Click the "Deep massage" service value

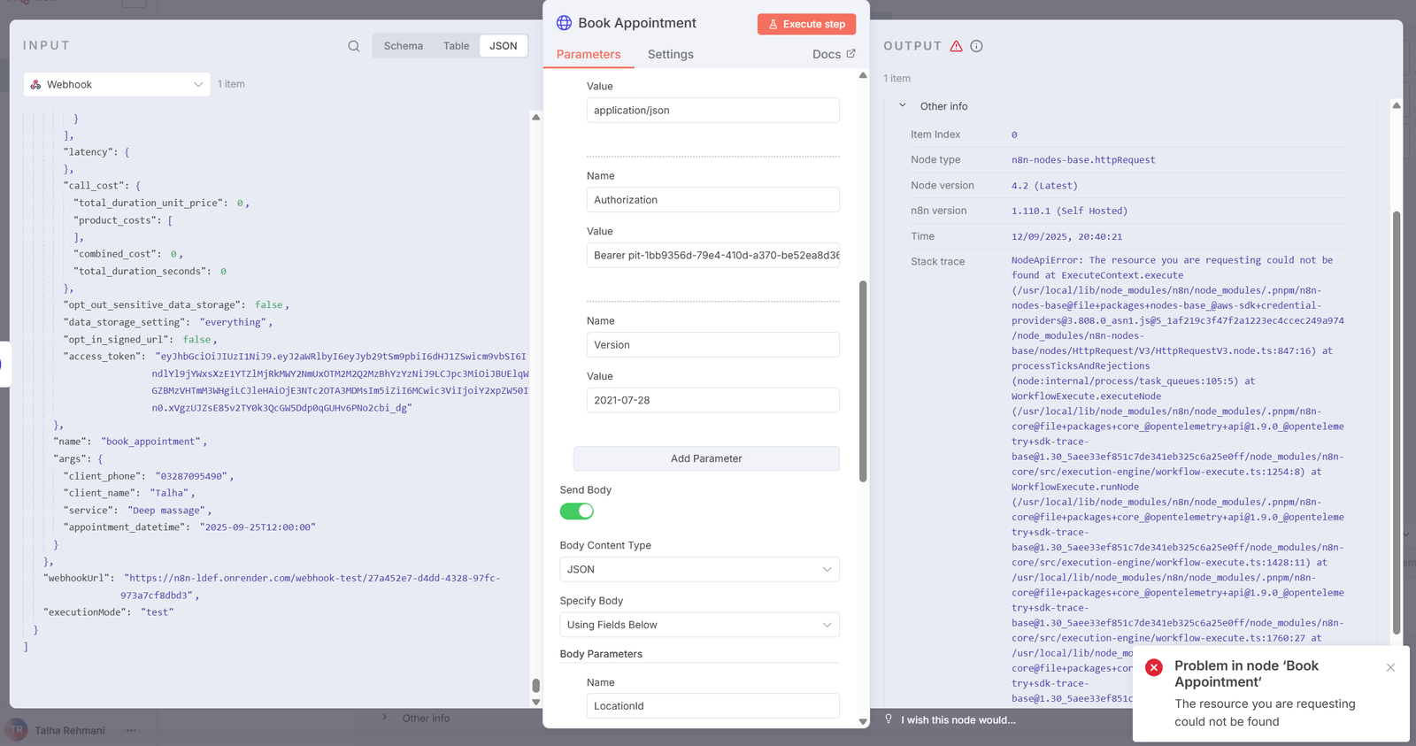click(x=168, y=511)
